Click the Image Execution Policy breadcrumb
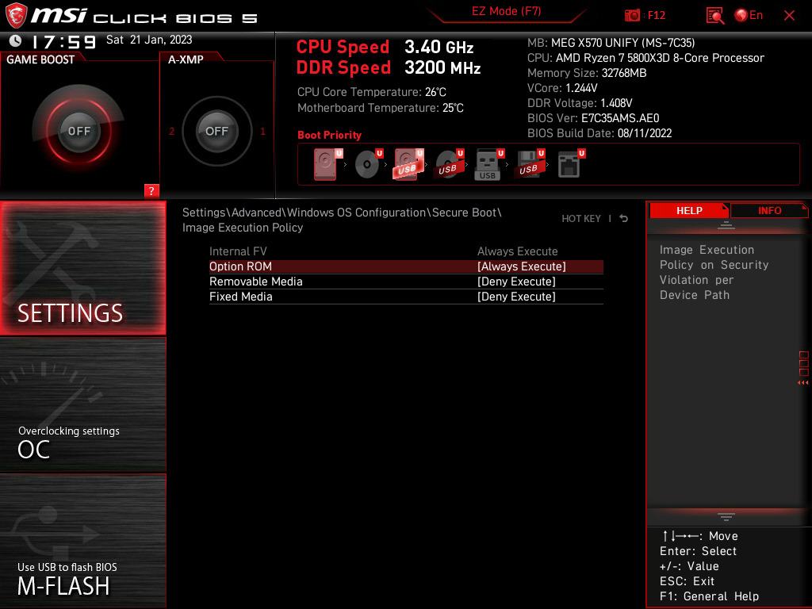The height and width of the screenshot is (609, 812). (243, 228)
